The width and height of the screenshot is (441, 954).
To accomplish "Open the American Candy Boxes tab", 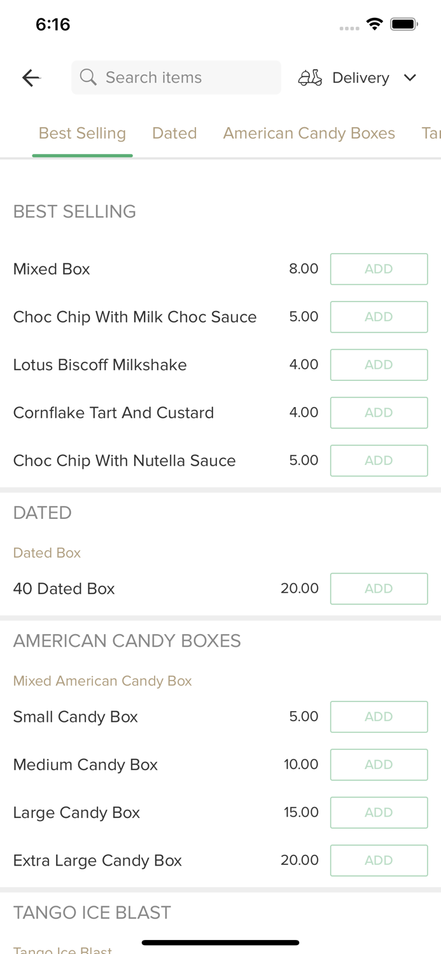I will pos(309,134).
